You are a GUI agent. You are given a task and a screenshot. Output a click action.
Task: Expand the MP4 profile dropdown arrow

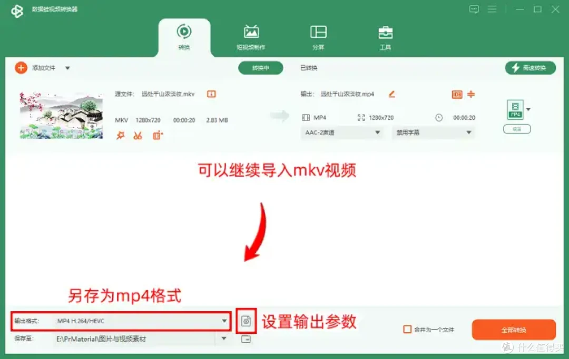tap(528, 109)
